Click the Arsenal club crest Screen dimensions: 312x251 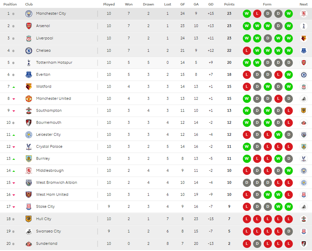29,26
